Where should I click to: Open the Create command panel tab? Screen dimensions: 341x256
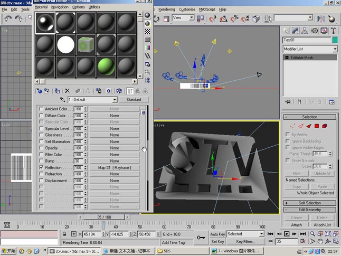286,31
